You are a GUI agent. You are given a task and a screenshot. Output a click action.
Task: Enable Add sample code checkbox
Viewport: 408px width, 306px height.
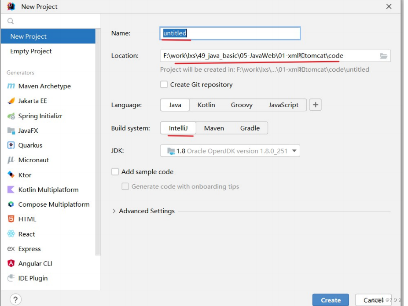tap(115, 171)
